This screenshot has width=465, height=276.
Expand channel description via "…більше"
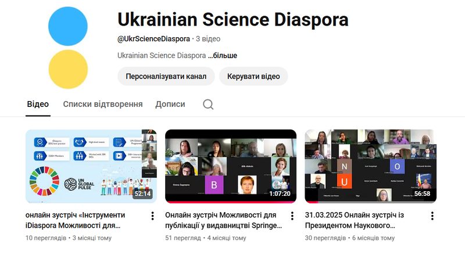[223, 56]
